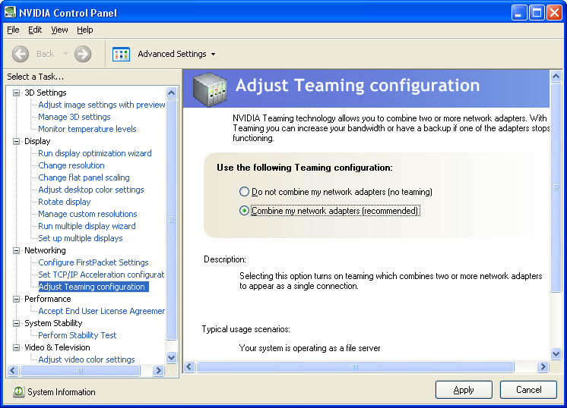The height and width of the screenshot is (408, 567).
Task: Open 'Rotate display' task
Action: [x=65, y=202]
